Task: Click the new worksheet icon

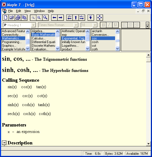Action: (6, 18)
